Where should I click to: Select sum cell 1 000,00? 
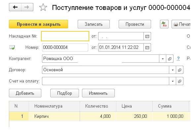pos(171,116)
